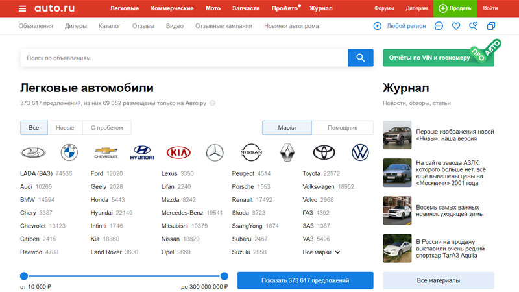Select the Все filter toggle
The height and width of the screenshot is (292, 519).
[34, 128]
